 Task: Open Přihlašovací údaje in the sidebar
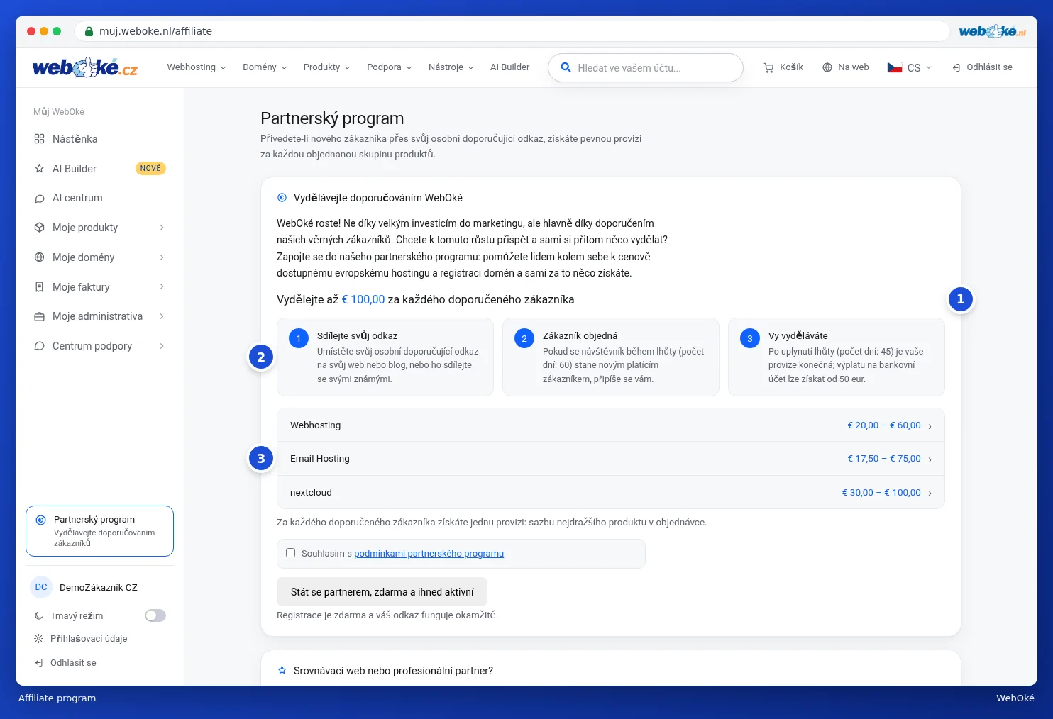pos(81,639)
